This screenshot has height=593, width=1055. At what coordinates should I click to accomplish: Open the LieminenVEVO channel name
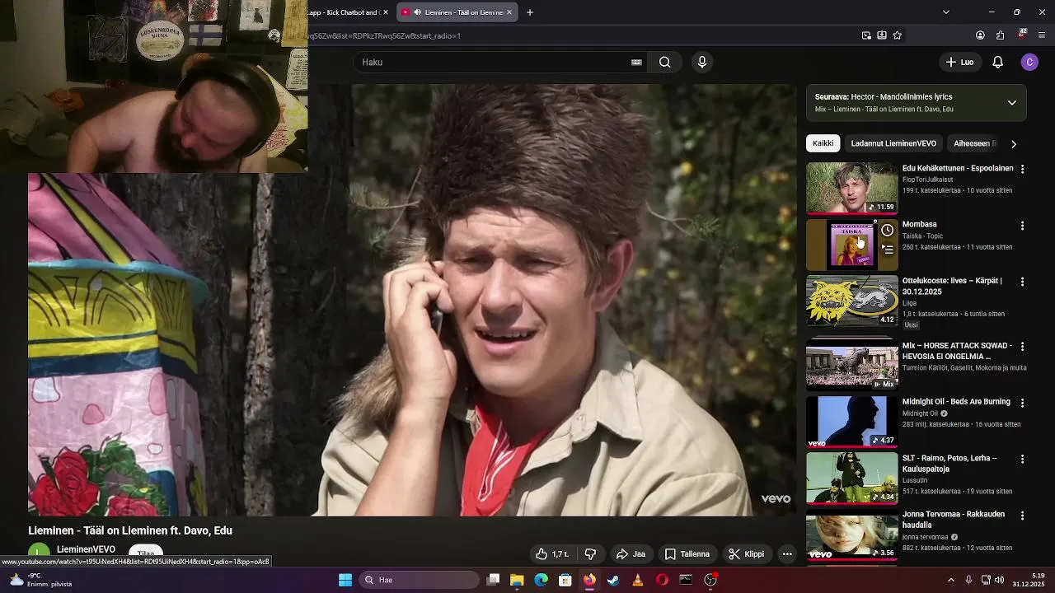[86, 549]
